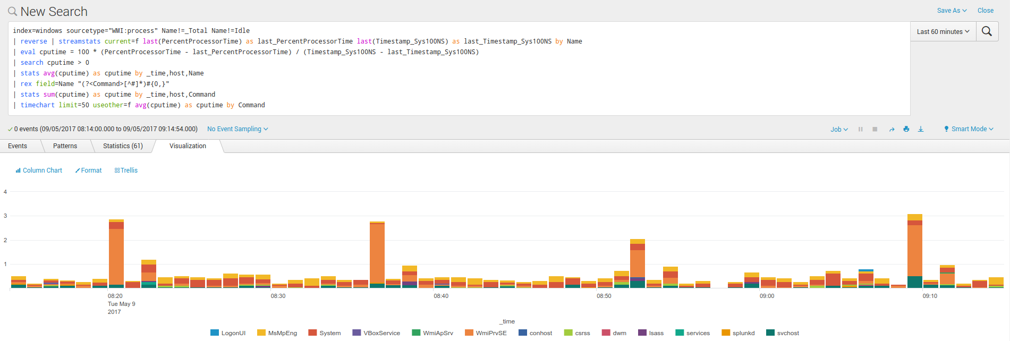
Task: Open the Last 60 minutes time picker
Action: 943,32
